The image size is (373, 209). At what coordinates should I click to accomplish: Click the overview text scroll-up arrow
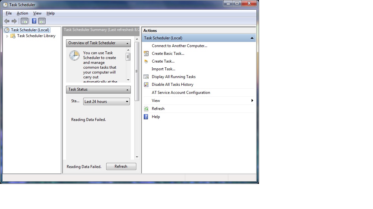(128, 50)
